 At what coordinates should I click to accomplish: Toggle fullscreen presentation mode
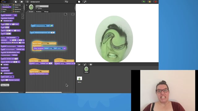pyautogui.click(x=85, y=2)
